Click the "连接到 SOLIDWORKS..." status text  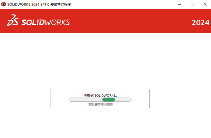(x=100, y=95)
